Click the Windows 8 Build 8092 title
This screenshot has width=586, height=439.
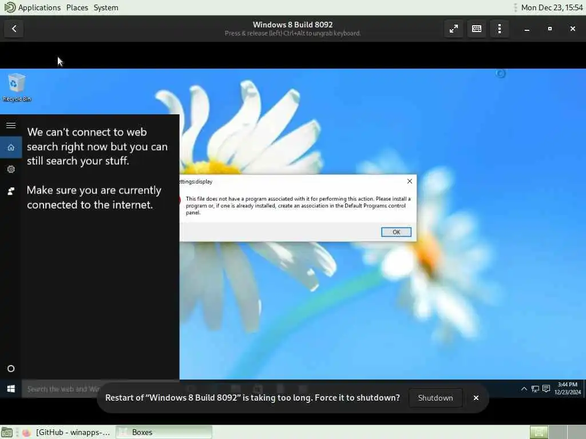click(292, 25)
